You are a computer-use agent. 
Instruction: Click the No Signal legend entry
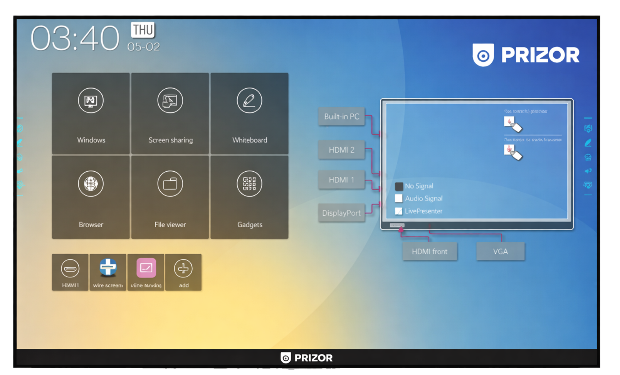coord(414,186)
